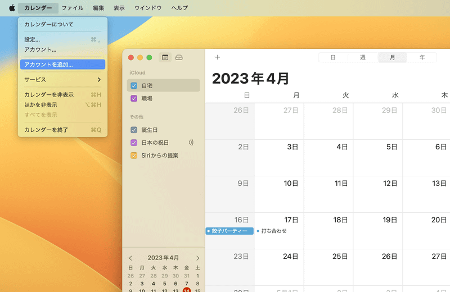Open the 編集 menu
This screenshot has width=450, height=292.
(98, 8)
